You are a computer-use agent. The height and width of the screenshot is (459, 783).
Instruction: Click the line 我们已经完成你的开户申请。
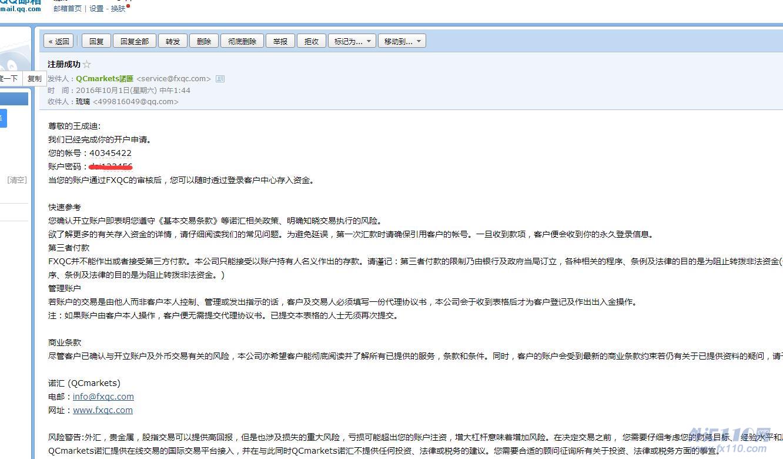[100, 139]
